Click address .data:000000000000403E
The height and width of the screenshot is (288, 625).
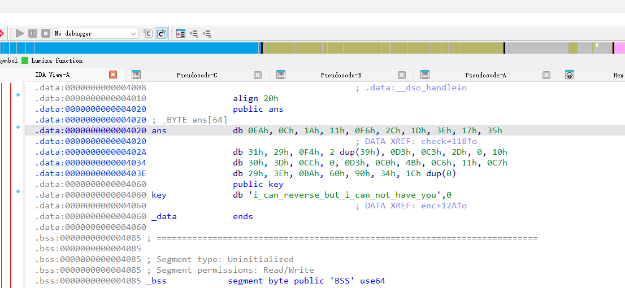click(90, 174)
